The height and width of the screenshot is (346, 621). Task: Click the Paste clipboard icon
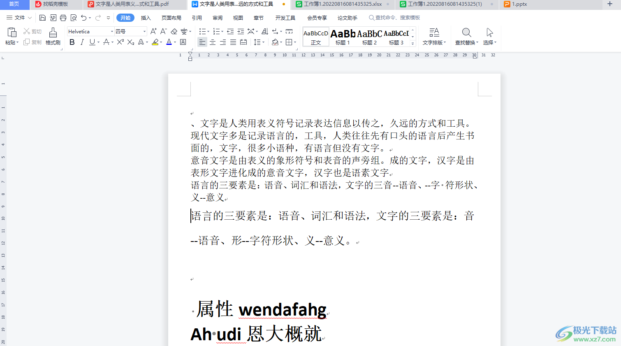(x=12, y=33)
